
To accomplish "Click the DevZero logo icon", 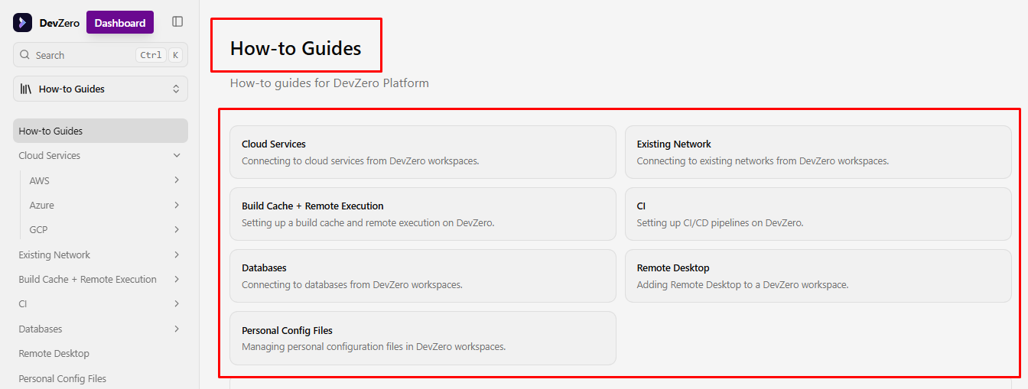I will pyautogui.click(x=22, y=23).
